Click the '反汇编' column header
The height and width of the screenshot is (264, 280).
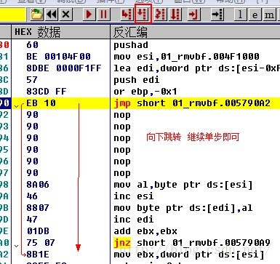coord(195,32)
